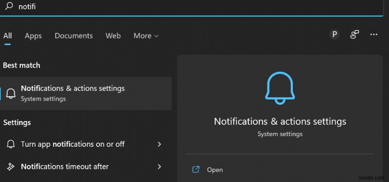
Task: Click the feedback chat icon
Action: 354,35
